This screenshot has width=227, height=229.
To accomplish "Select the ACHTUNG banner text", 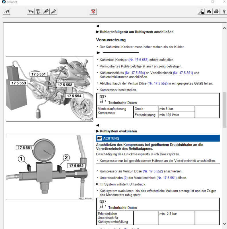I will point(111,138).
